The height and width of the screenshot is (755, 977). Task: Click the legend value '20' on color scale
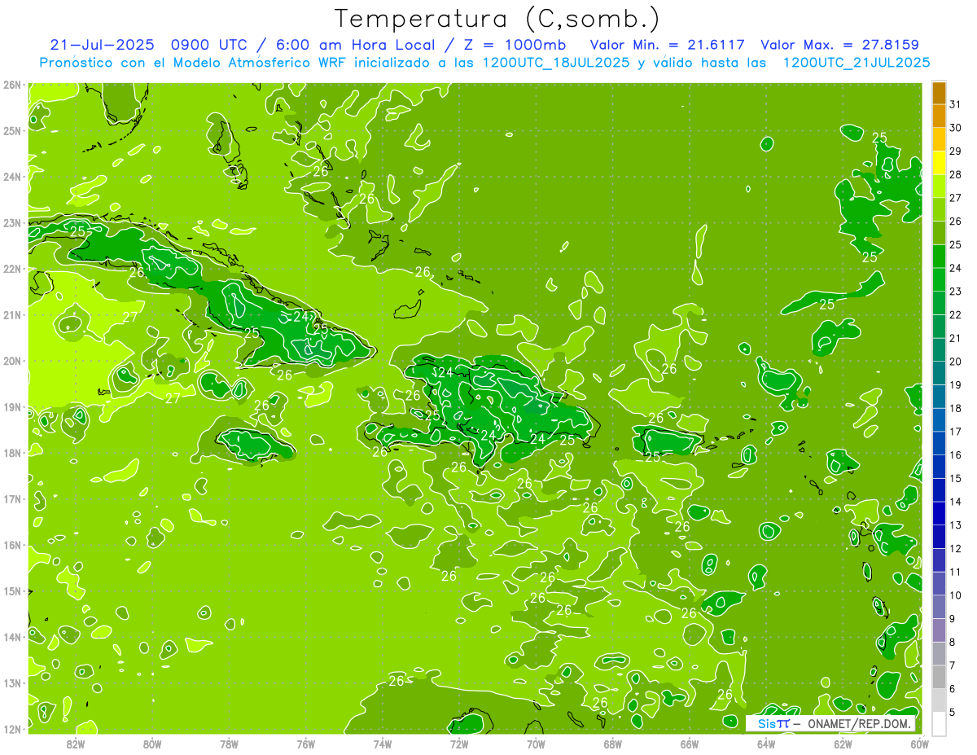click(x=955, y=362)
